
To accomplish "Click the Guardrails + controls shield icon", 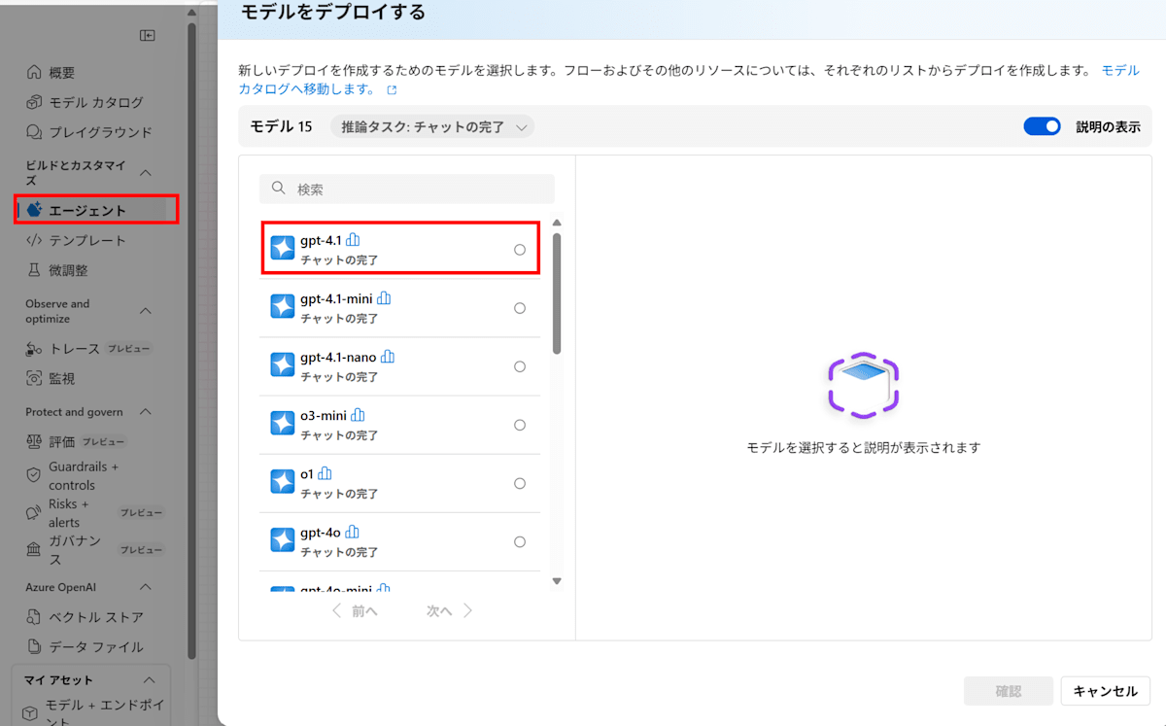I will pyautogui.click(x=34, y=475).
